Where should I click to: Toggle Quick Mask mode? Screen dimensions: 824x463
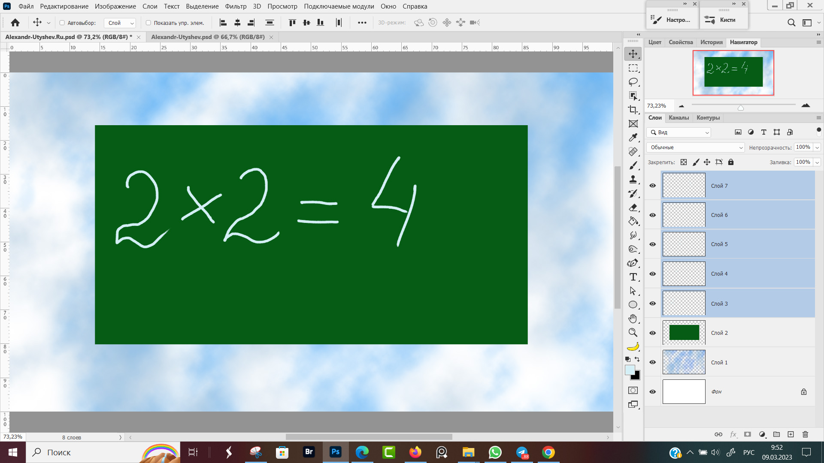tap(633, 391)
